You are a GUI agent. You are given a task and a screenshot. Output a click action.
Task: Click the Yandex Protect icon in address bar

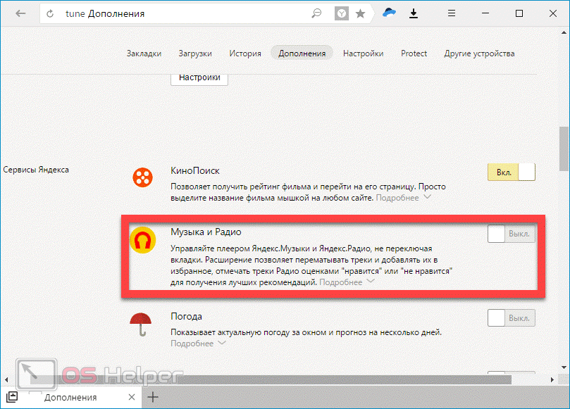341,13
